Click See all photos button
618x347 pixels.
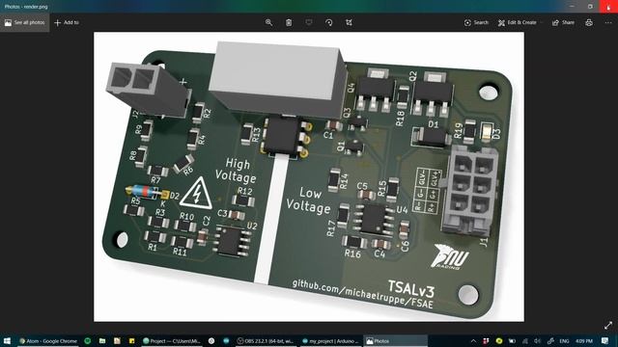coord(24,22)
